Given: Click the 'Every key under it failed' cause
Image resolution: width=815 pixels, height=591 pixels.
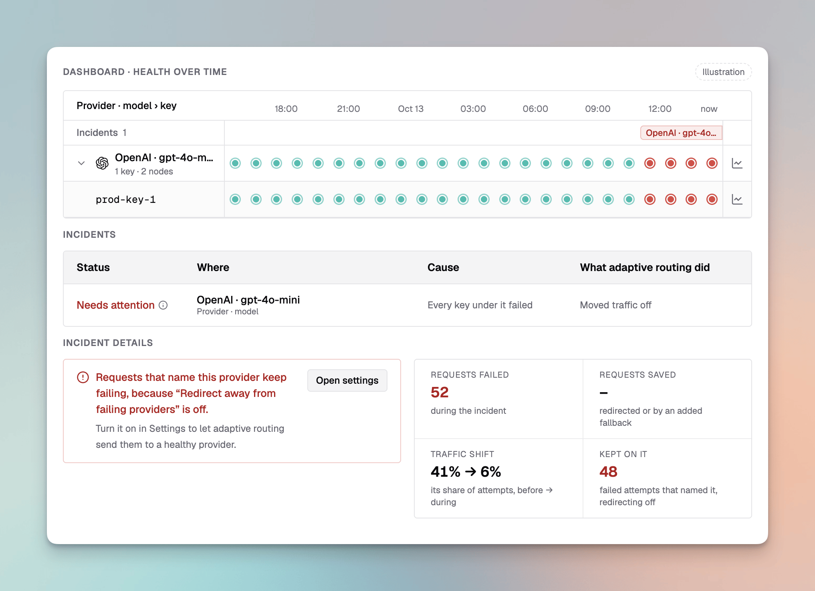Looking at the screenshot, I should pos(480,305).
